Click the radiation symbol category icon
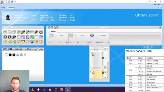Viewport: 164px width, 92px height. (x=11, y=49)
